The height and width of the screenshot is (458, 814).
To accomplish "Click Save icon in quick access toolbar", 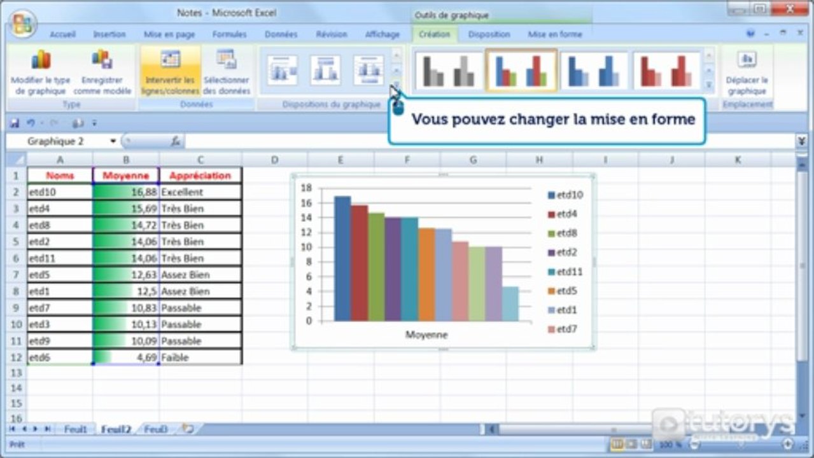I will (x=15, y=123).
